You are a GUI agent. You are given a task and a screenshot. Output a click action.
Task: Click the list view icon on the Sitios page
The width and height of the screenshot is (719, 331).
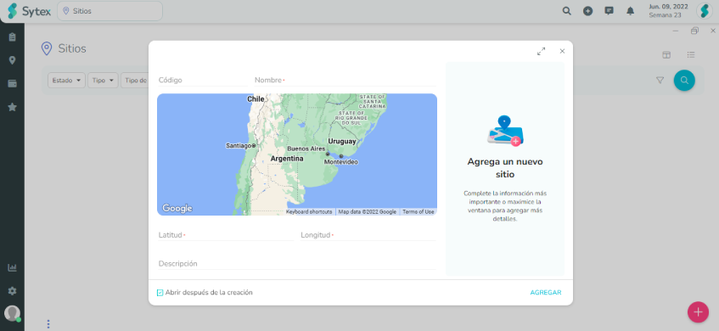click(691, 55)
